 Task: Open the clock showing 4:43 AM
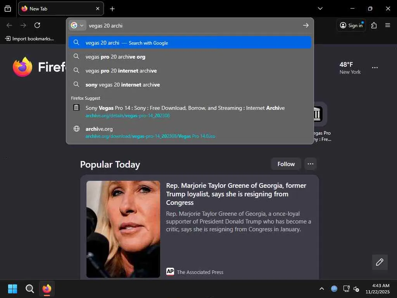tap(377, 289)
